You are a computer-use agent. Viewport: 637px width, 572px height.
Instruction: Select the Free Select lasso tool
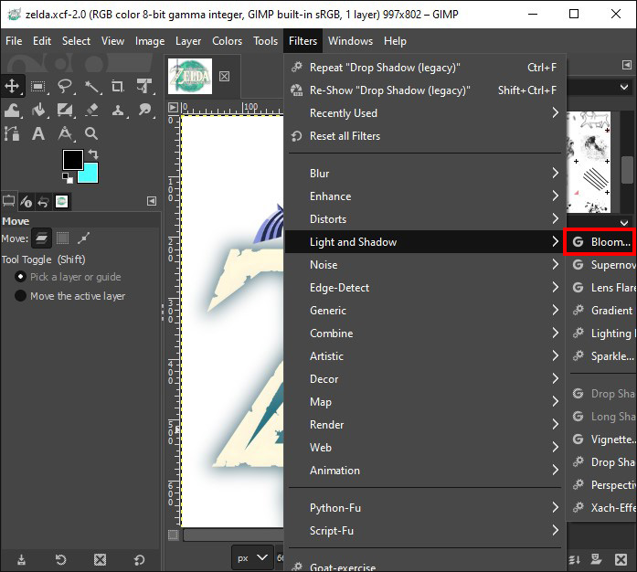click(65, 87)
